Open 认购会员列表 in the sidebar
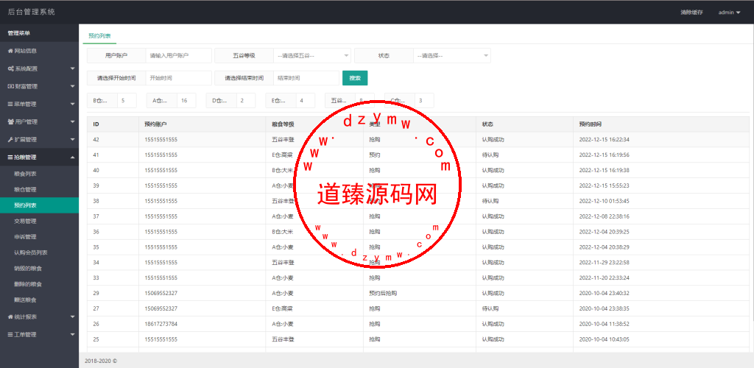The width and height of the screenshot is (754, 368). 31,252
